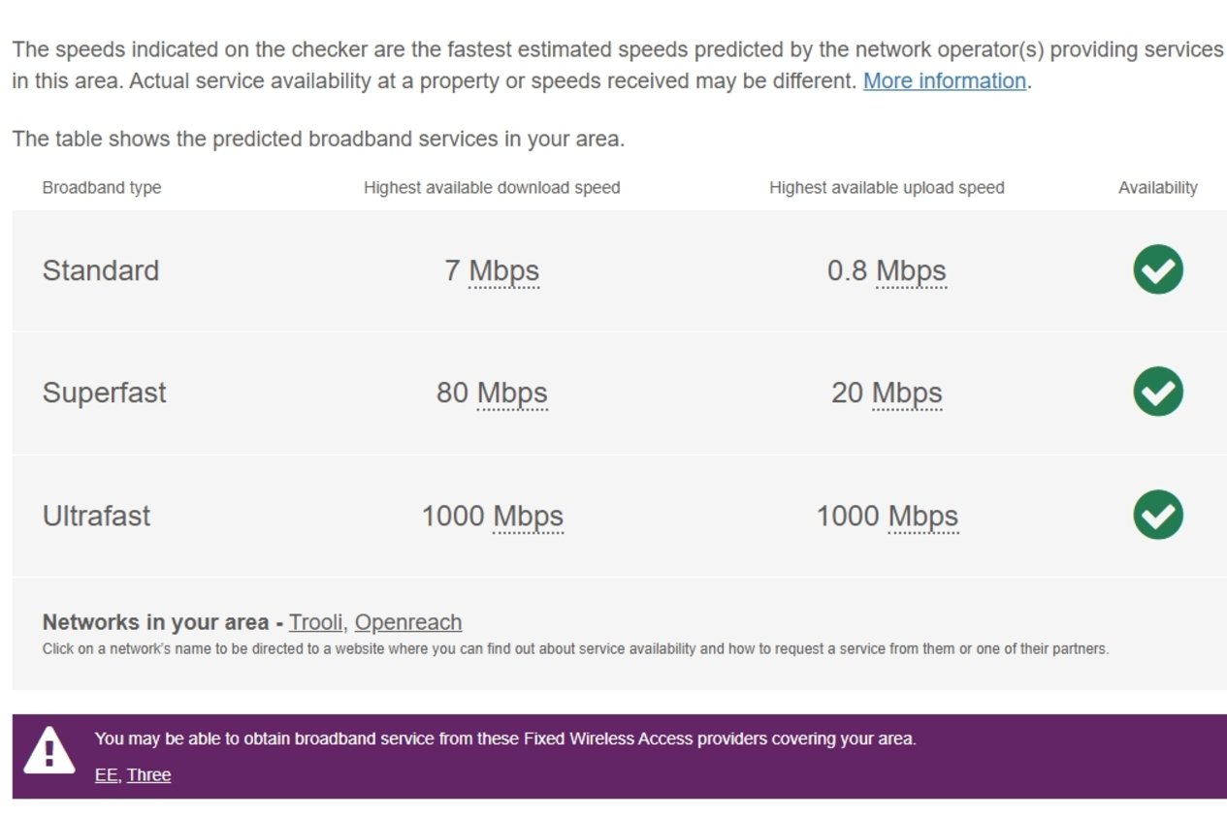The width and height of the screenshot is (1227, 817).
Task: Open the Trooli network link
Action: coord(315,622)
